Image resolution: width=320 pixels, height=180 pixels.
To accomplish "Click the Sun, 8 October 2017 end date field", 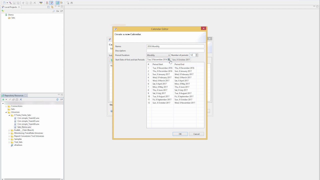I will click(x=181, y=59).
